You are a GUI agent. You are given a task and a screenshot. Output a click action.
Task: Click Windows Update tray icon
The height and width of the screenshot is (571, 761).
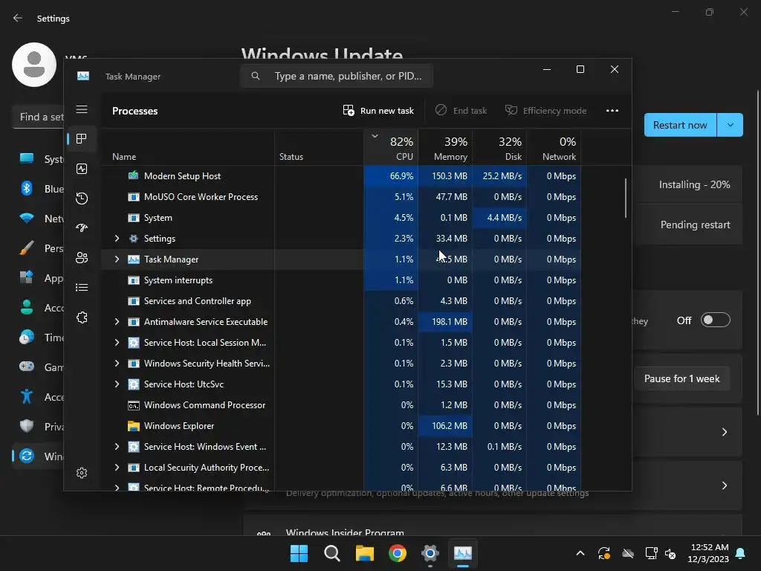[x=603, y=553]
